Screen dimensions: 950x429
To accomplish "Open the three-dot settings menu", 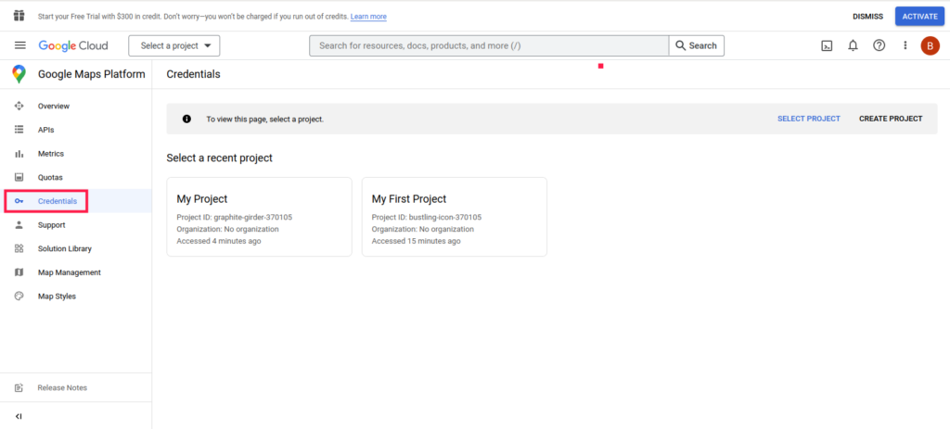I will [905, 45].
